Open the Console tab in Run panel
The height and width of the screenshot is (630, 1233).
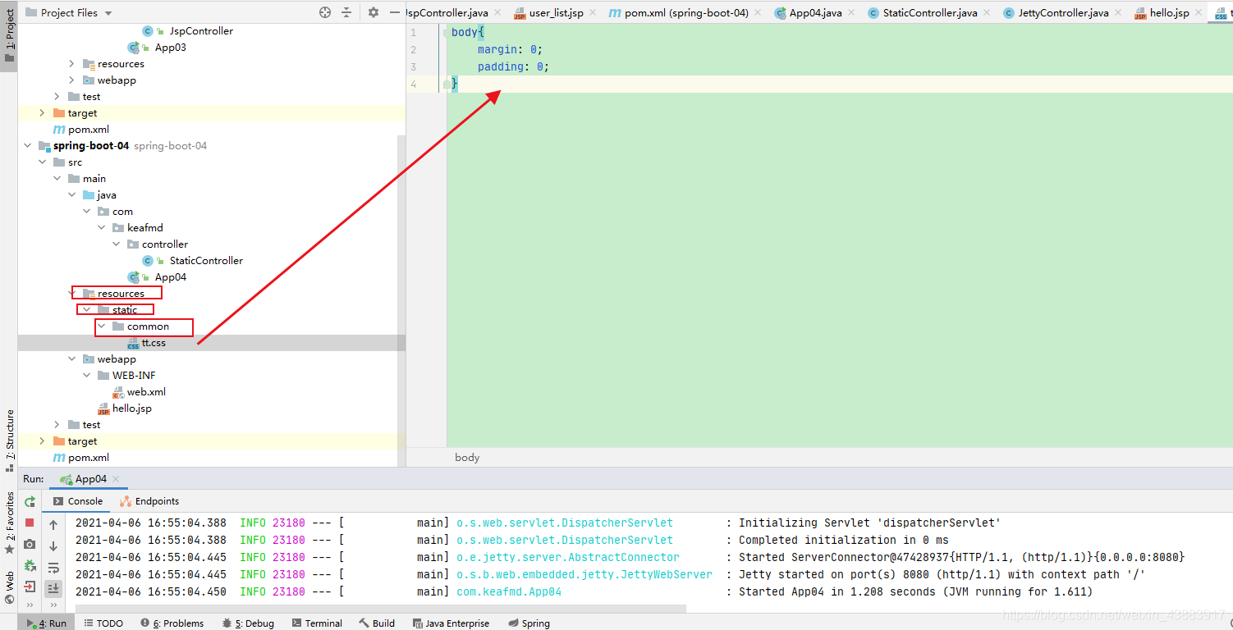(78, 501)
